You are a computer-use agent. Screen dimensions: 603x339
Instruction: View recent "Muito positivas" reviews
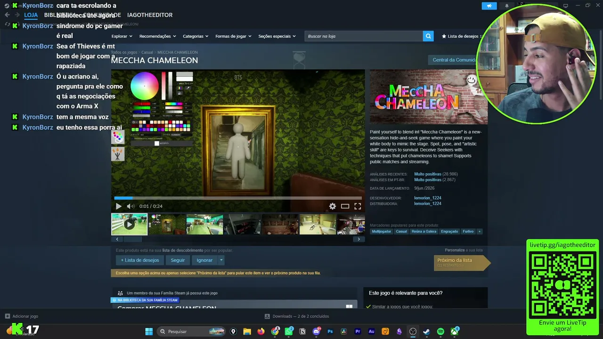(428, 174)
